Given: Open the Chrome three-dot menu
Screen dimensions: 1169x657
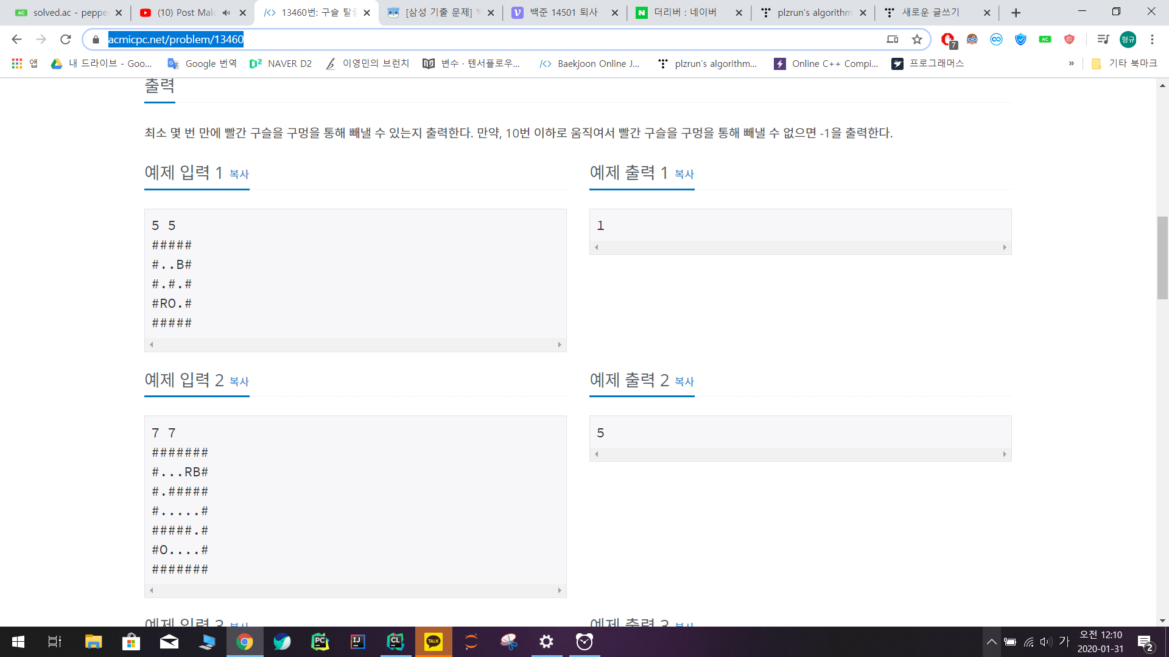Looking at the screenshot, I should (x=1152, y=40).
